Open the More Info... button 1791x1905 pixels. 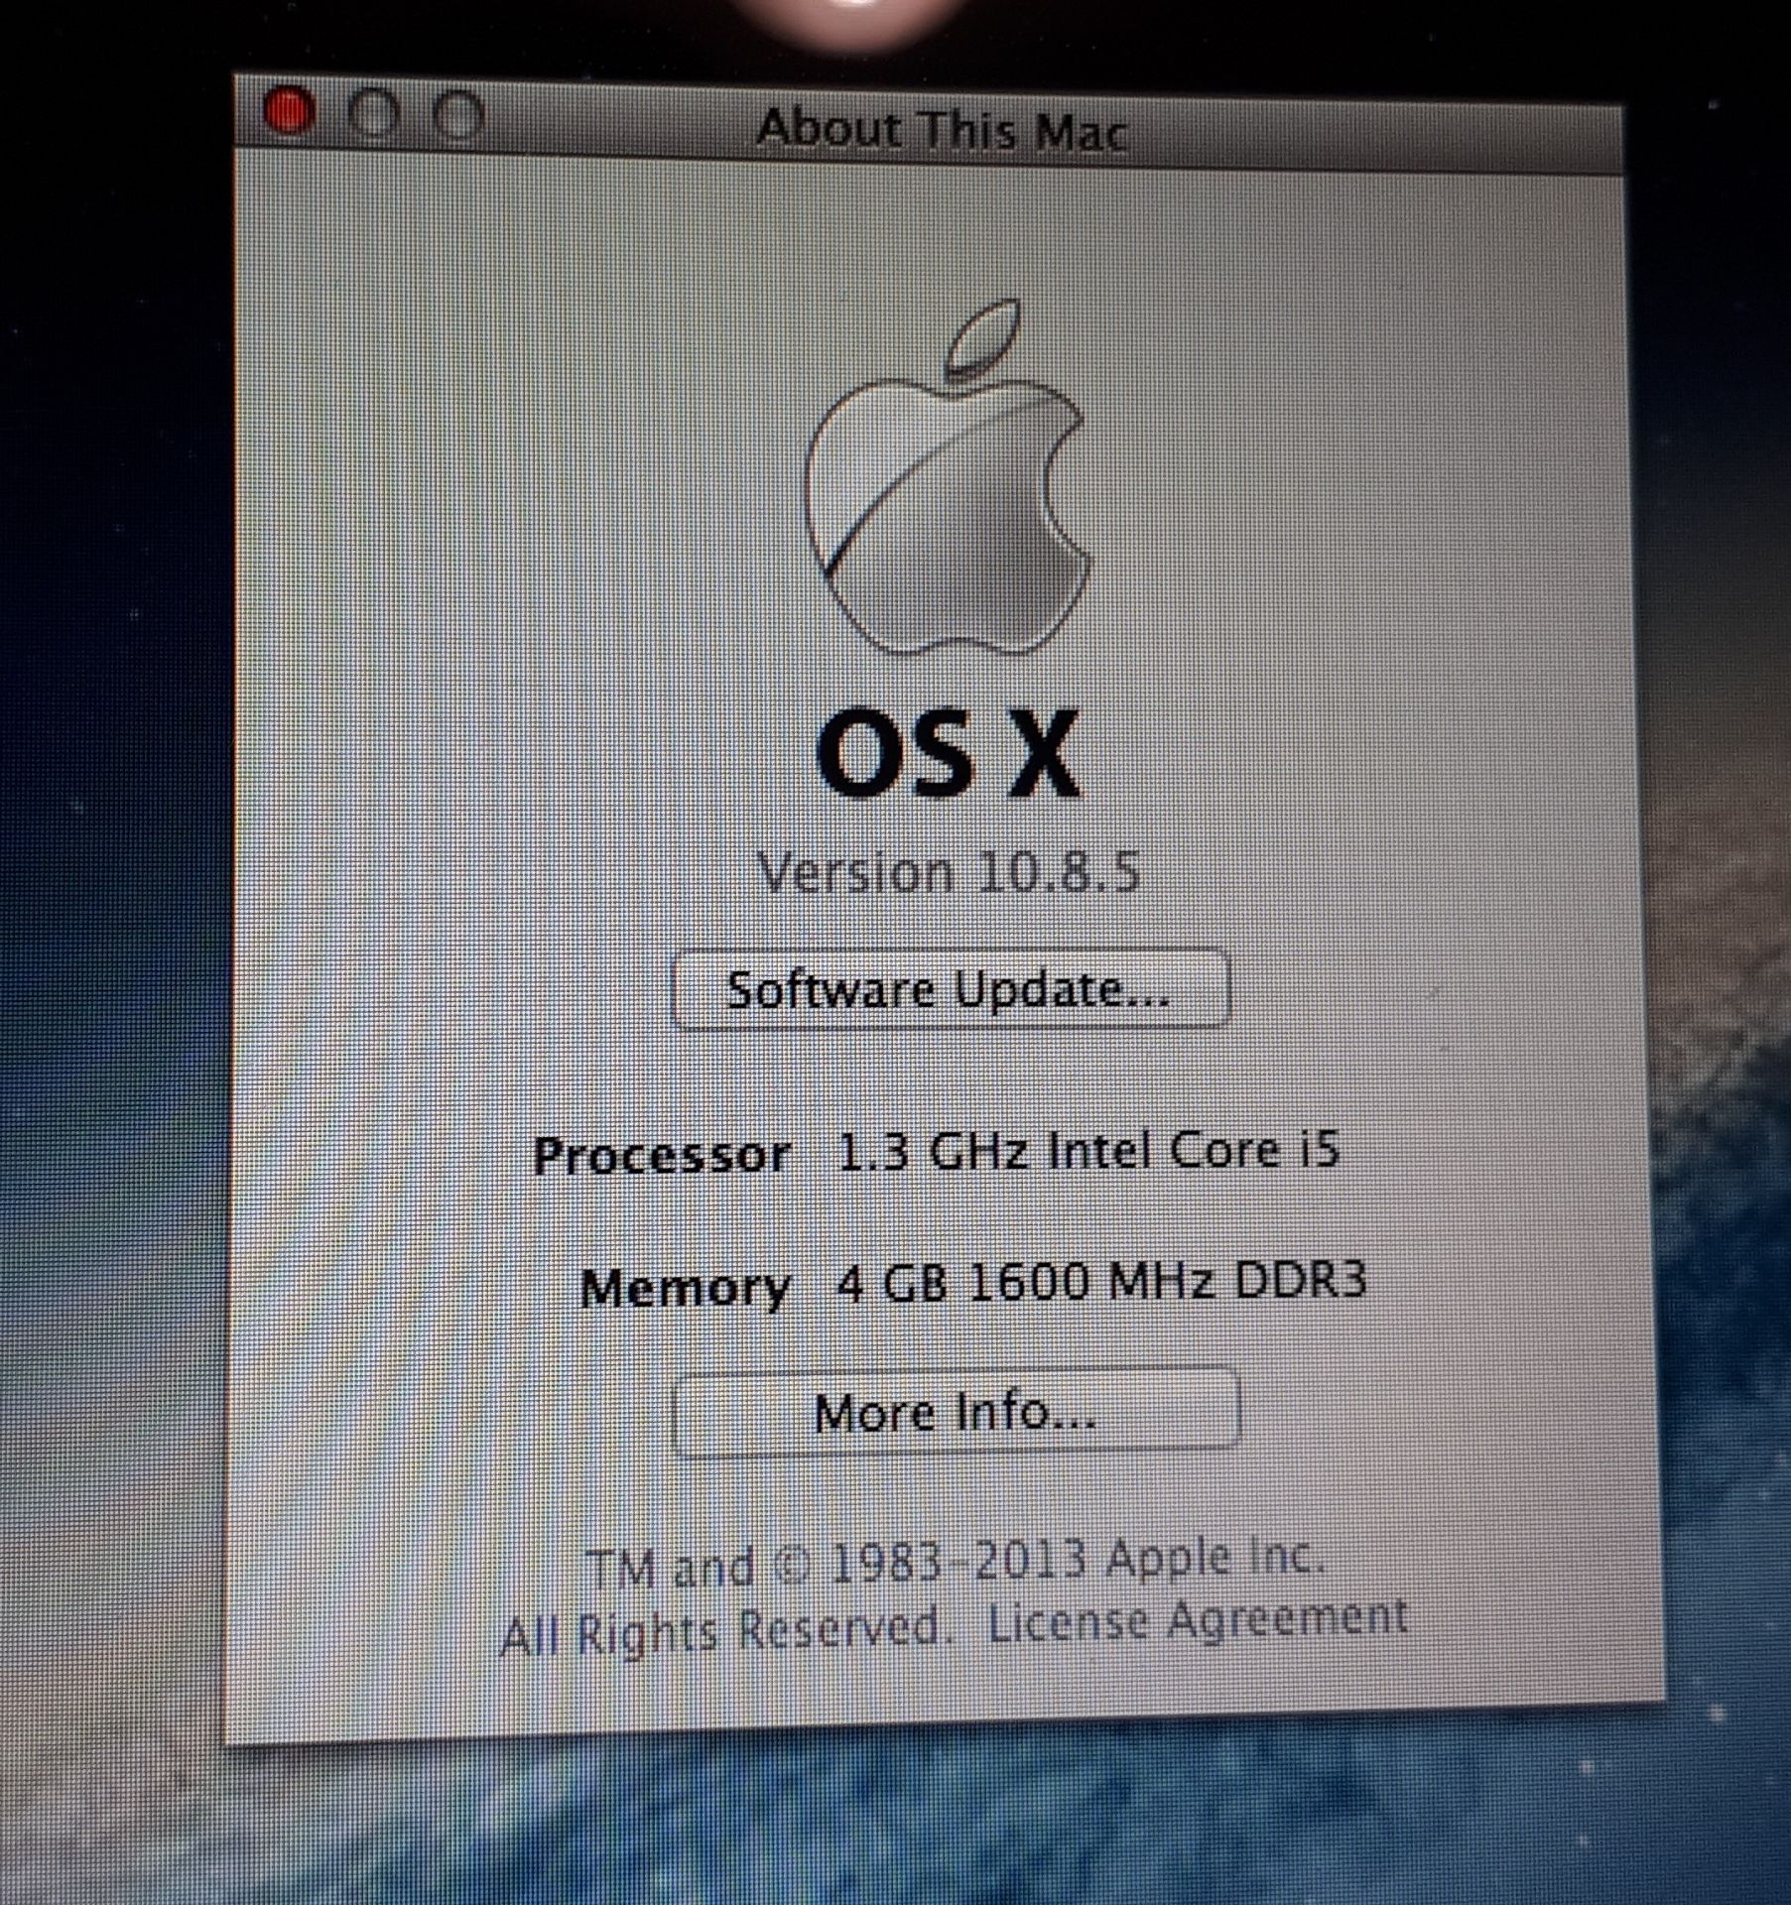click(956, 1411)
